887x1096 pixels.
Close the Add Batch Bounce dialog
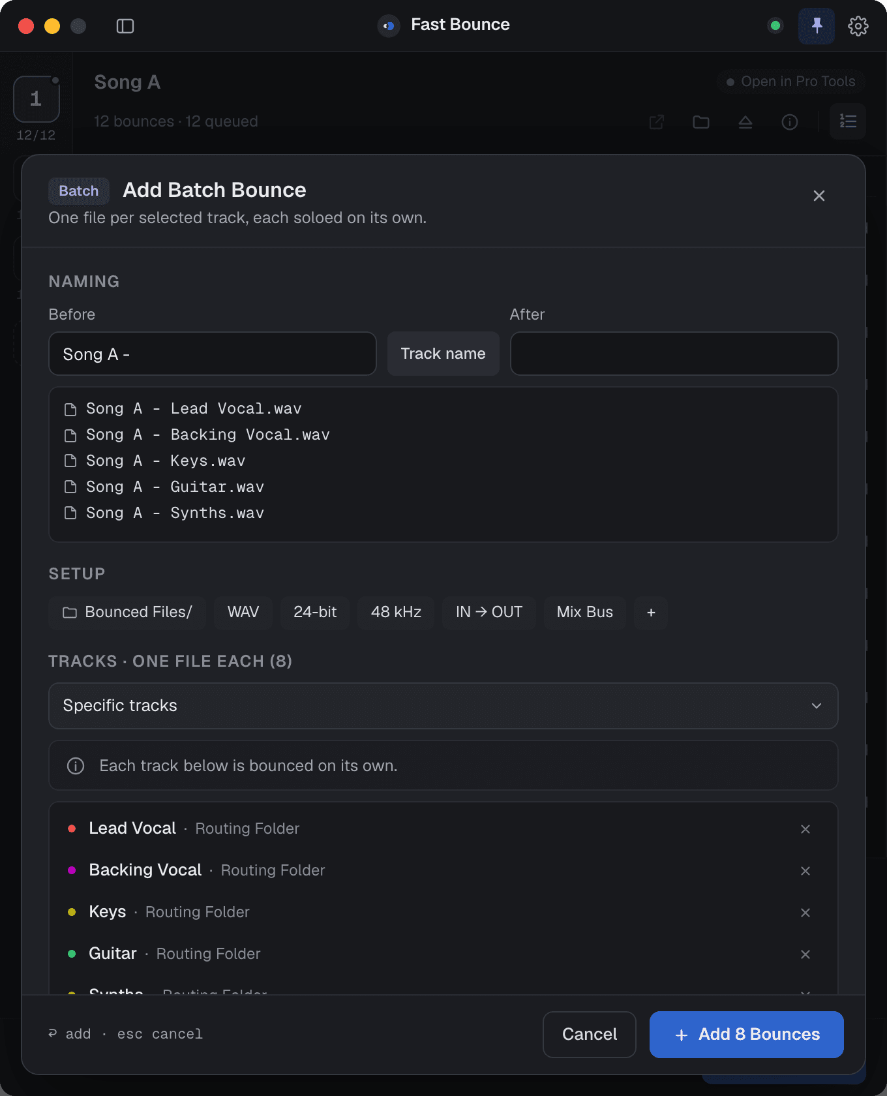pos(819,196)
